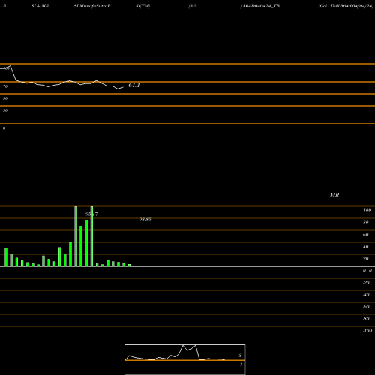
Task: Click the -1 label in the mini chart
Action: [x=241, y=364]
